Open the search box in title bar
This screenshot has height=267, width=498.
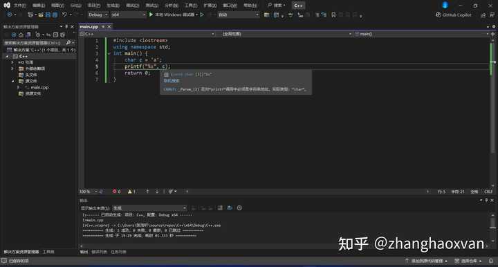[276, 6]
